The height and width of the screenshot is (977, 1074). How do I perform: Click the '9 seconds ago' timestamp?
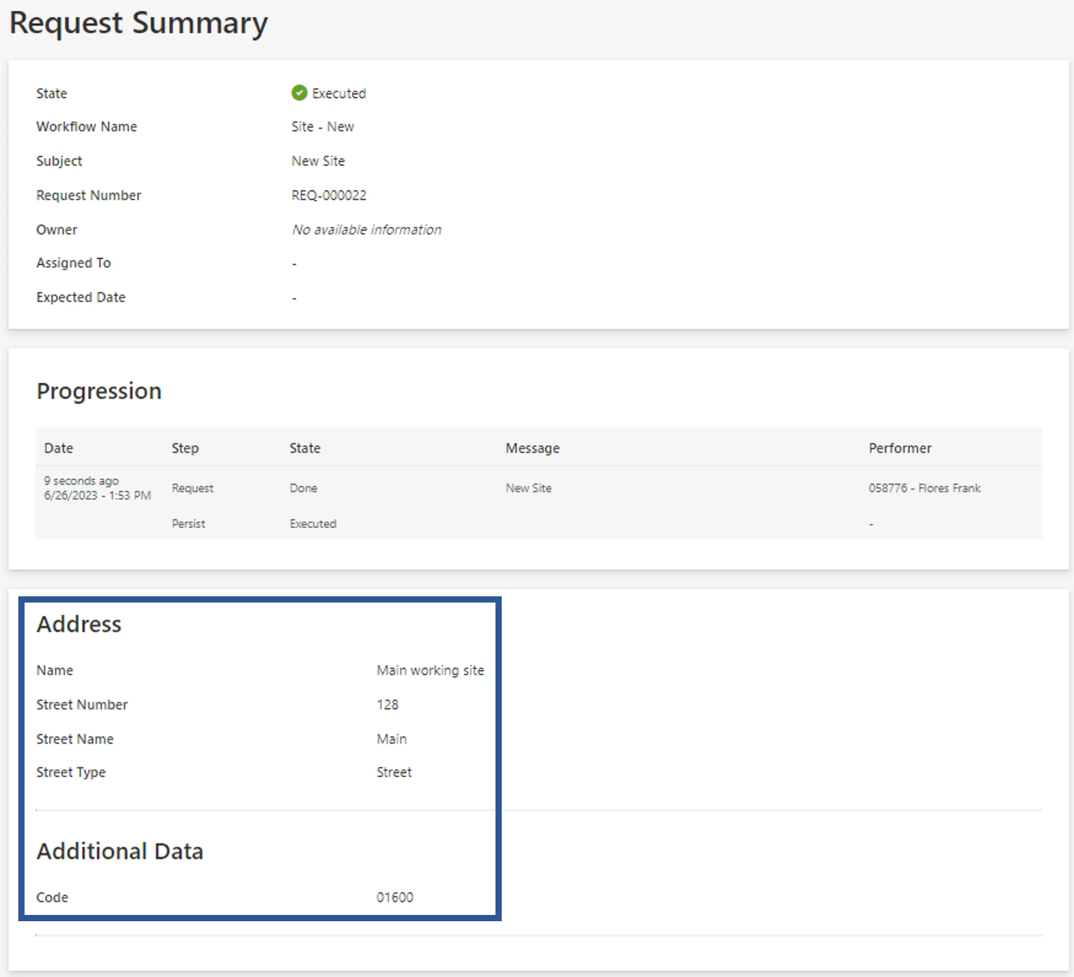pos(81,481)
